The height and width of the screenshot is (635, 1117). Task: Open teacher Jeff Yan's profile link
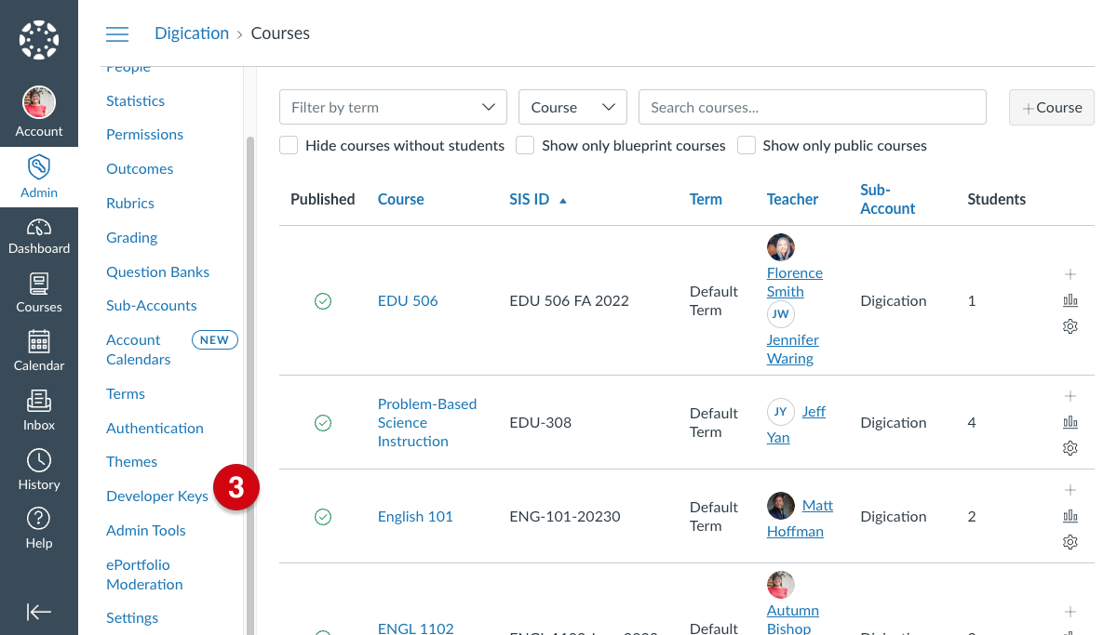click(x=797, y=424)
